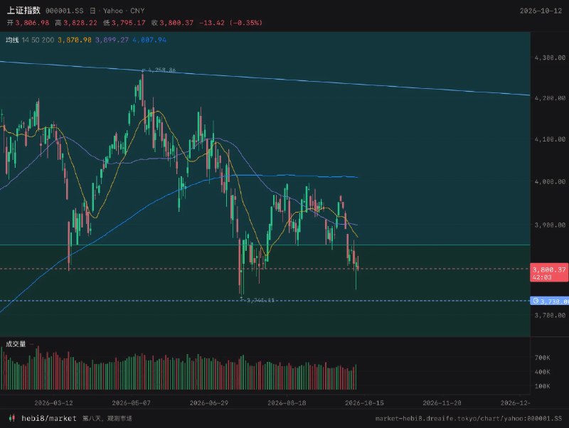
Task: Click the orange MA14 value 3,870.98
Action: tap(75, 40)
